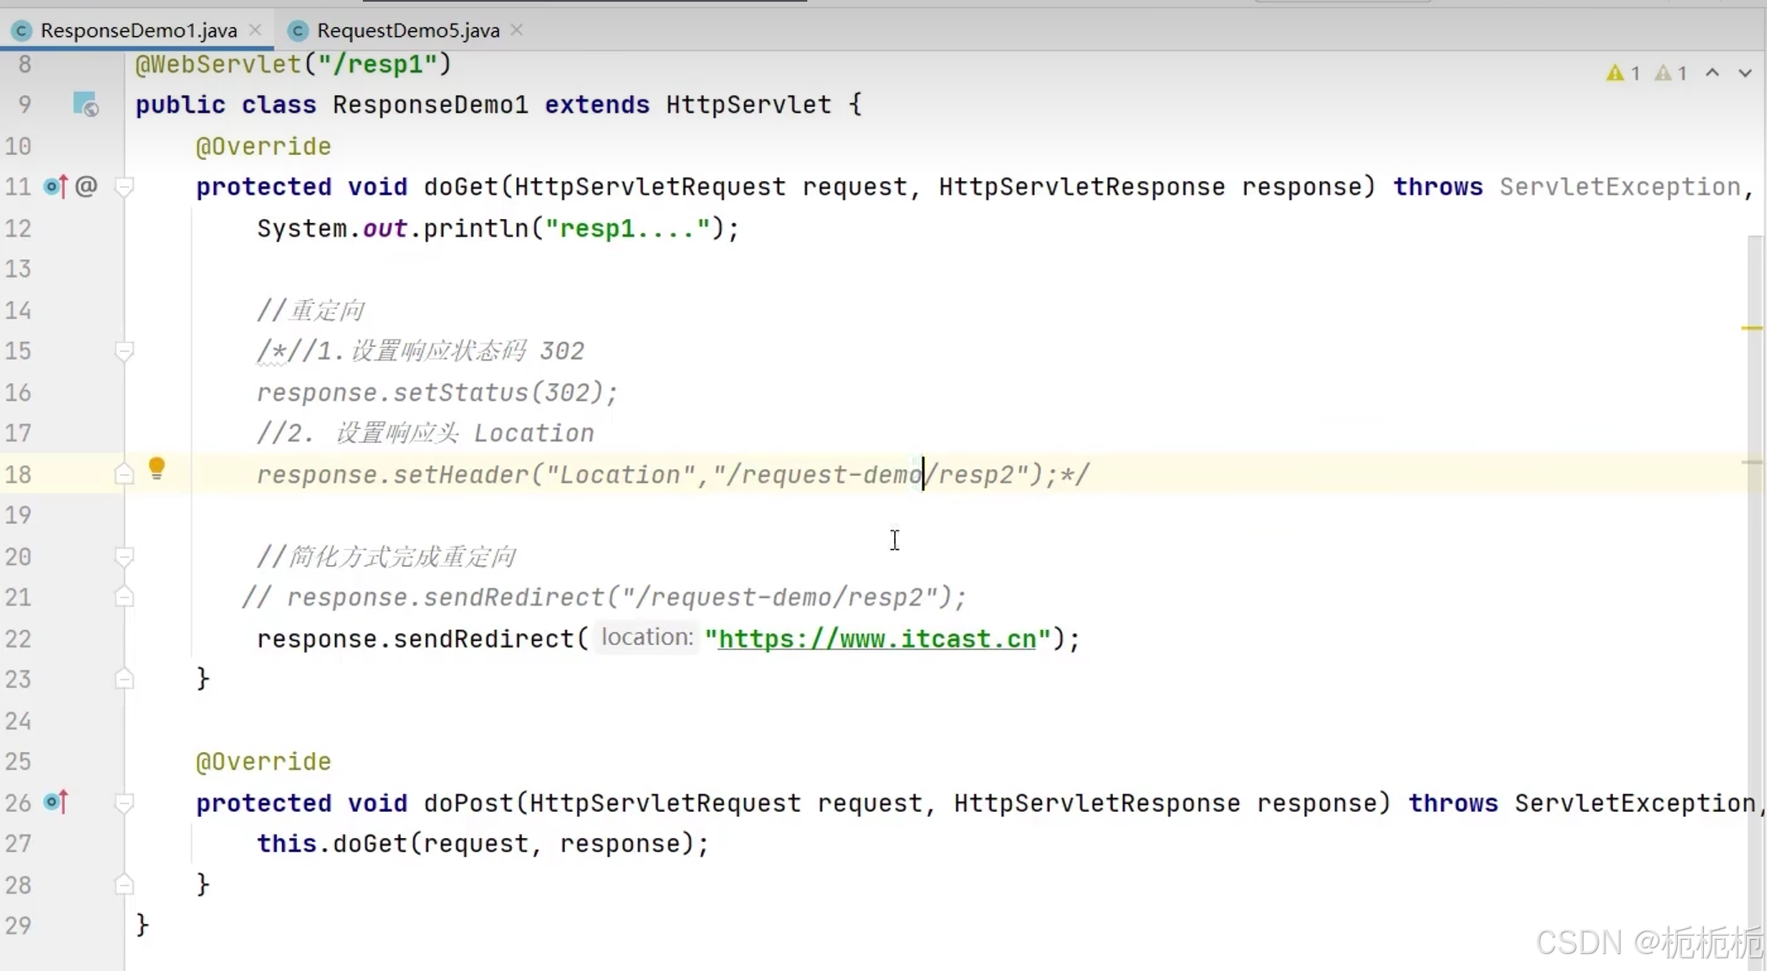Click the @ annotation gutter marker on line 11
This screenshot has height=971, width=1767.
tap(87, 186)
